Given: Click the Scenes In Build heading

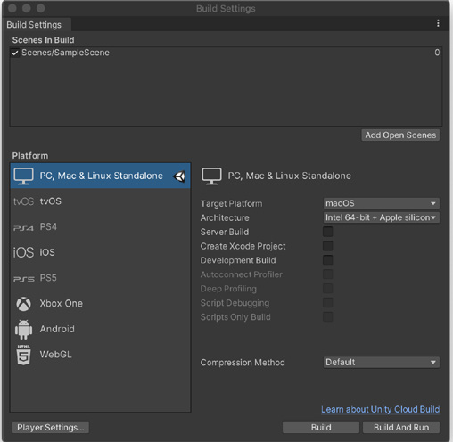Looking at the screenshot, I should click(44, 40).
